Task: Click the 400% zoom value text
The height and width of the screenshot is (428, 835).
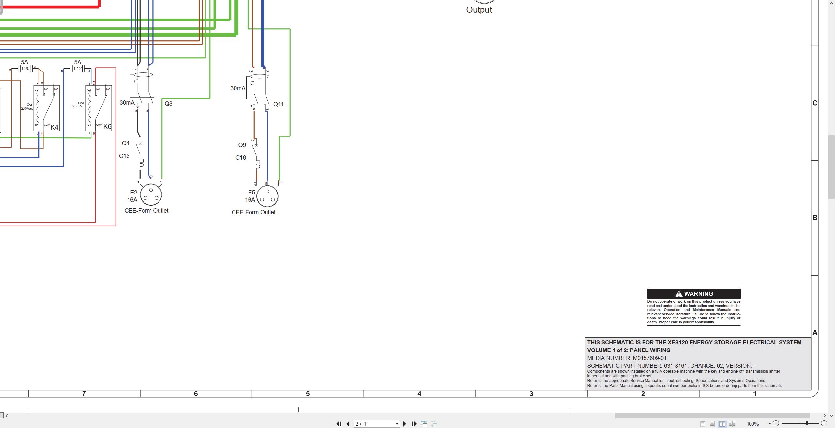Action: click(x=752, y=424)
